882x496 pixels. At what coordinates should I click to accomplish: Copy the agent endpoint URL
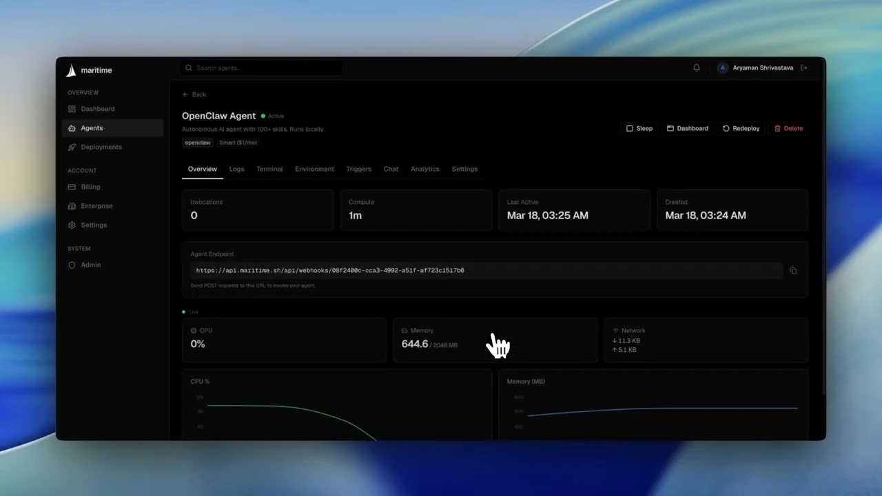point(793,271)
